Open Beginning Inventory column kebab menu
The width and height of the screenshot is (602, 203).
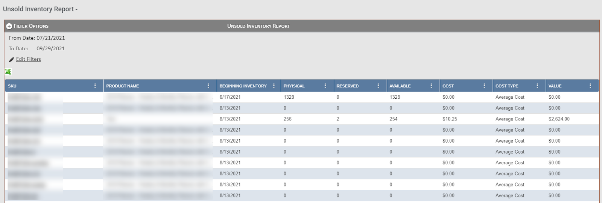(274, 86)
